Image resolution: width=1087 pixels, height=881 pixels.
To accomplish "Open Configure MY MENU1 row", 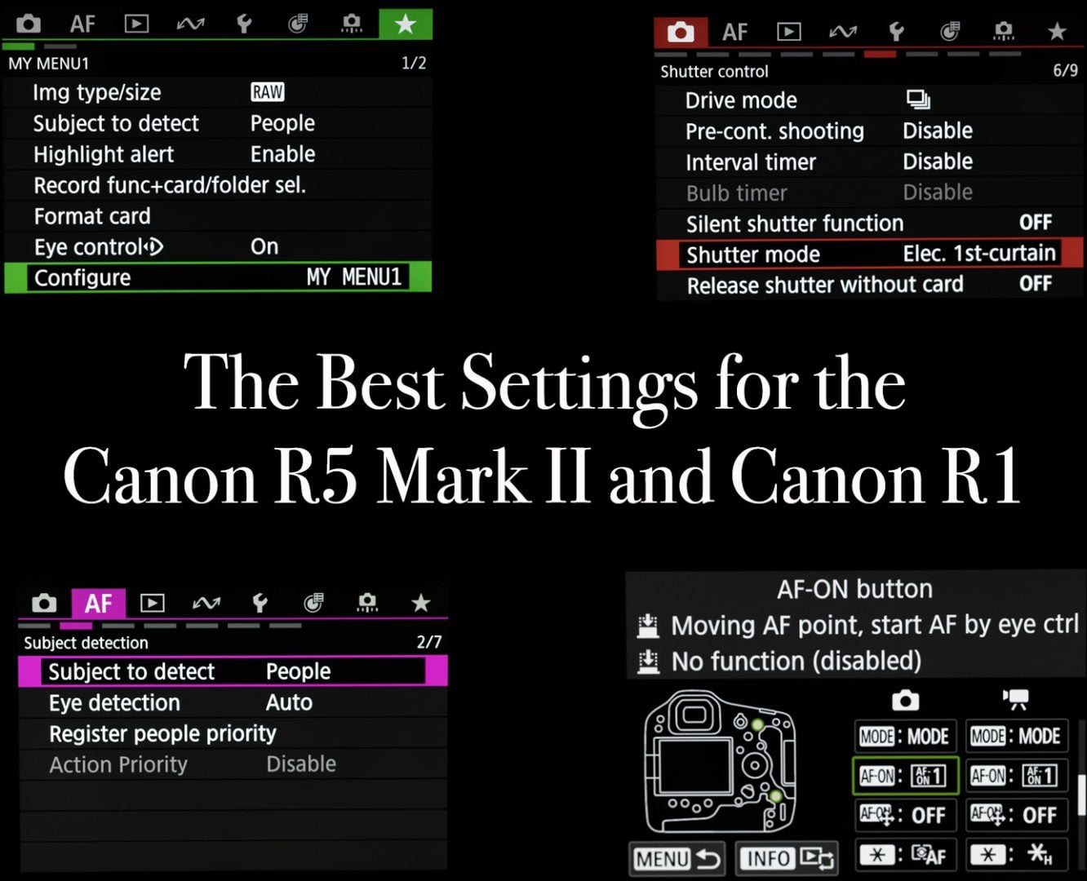I will tap(217, 277).
